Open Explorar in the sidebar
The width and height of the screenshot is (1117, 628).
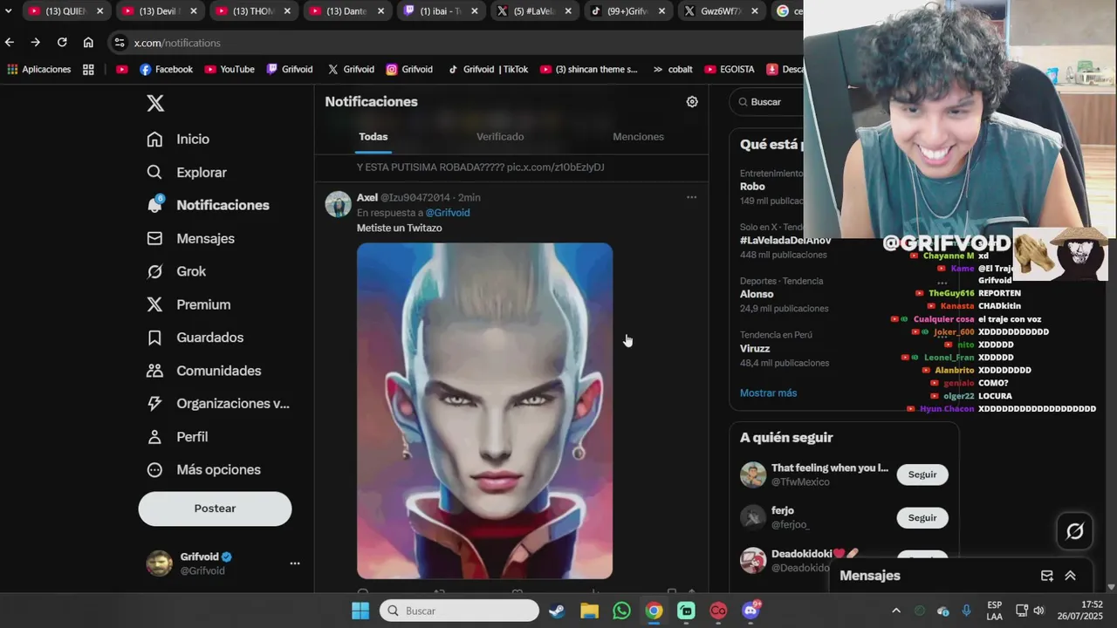pos(187,173)
